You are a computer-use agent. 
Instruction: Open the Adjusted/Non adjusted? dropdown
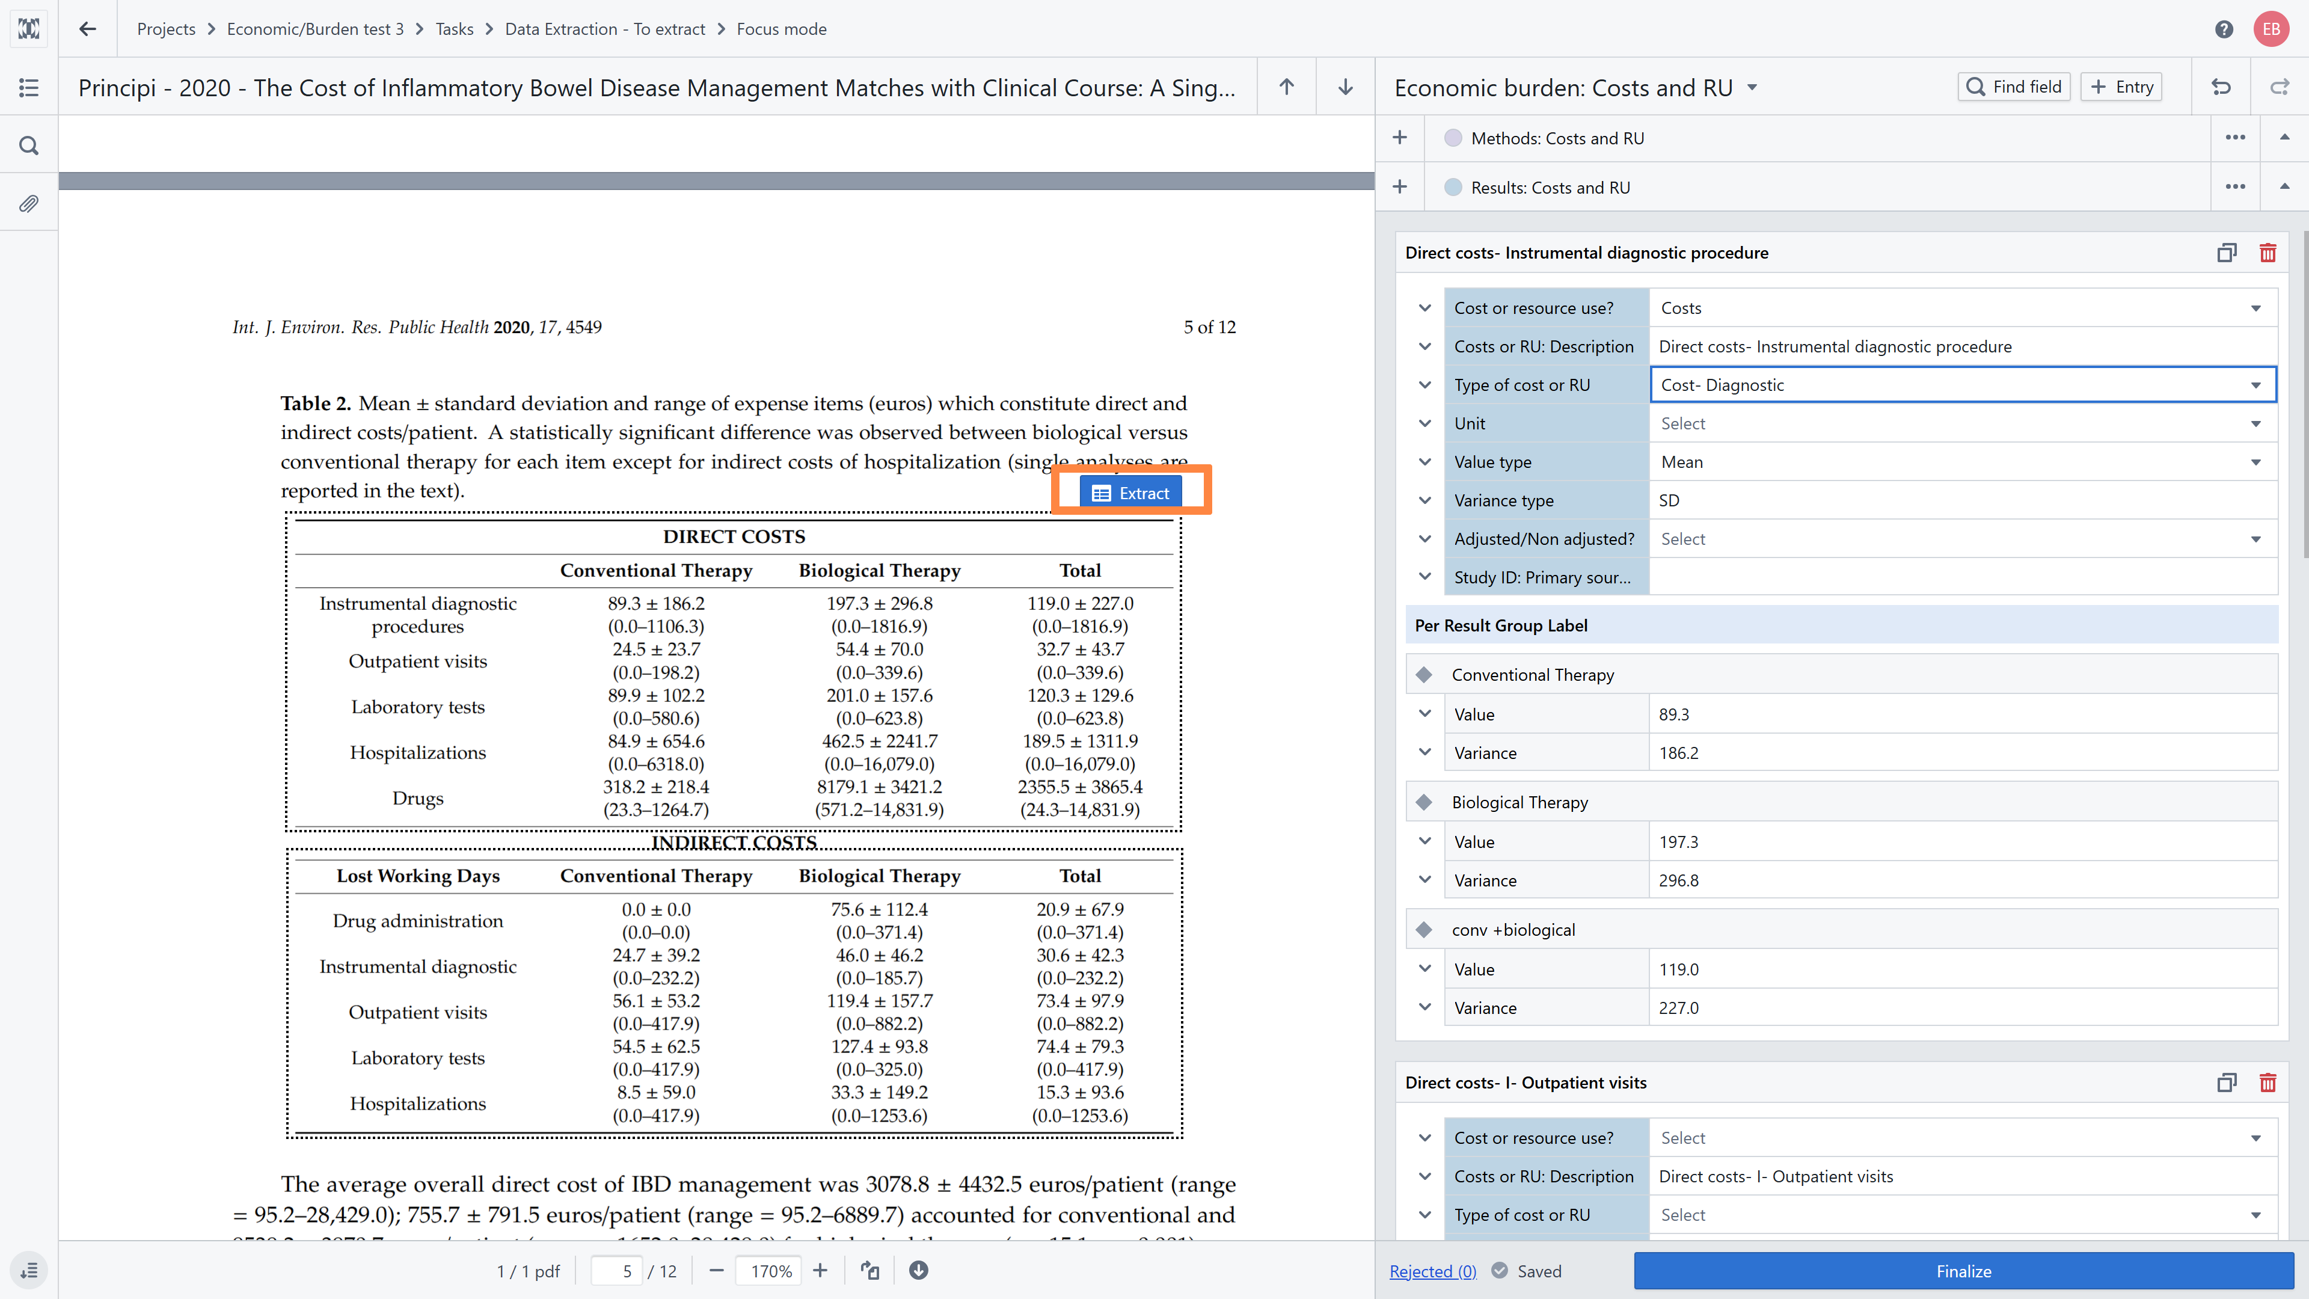tap(1962, 539)
